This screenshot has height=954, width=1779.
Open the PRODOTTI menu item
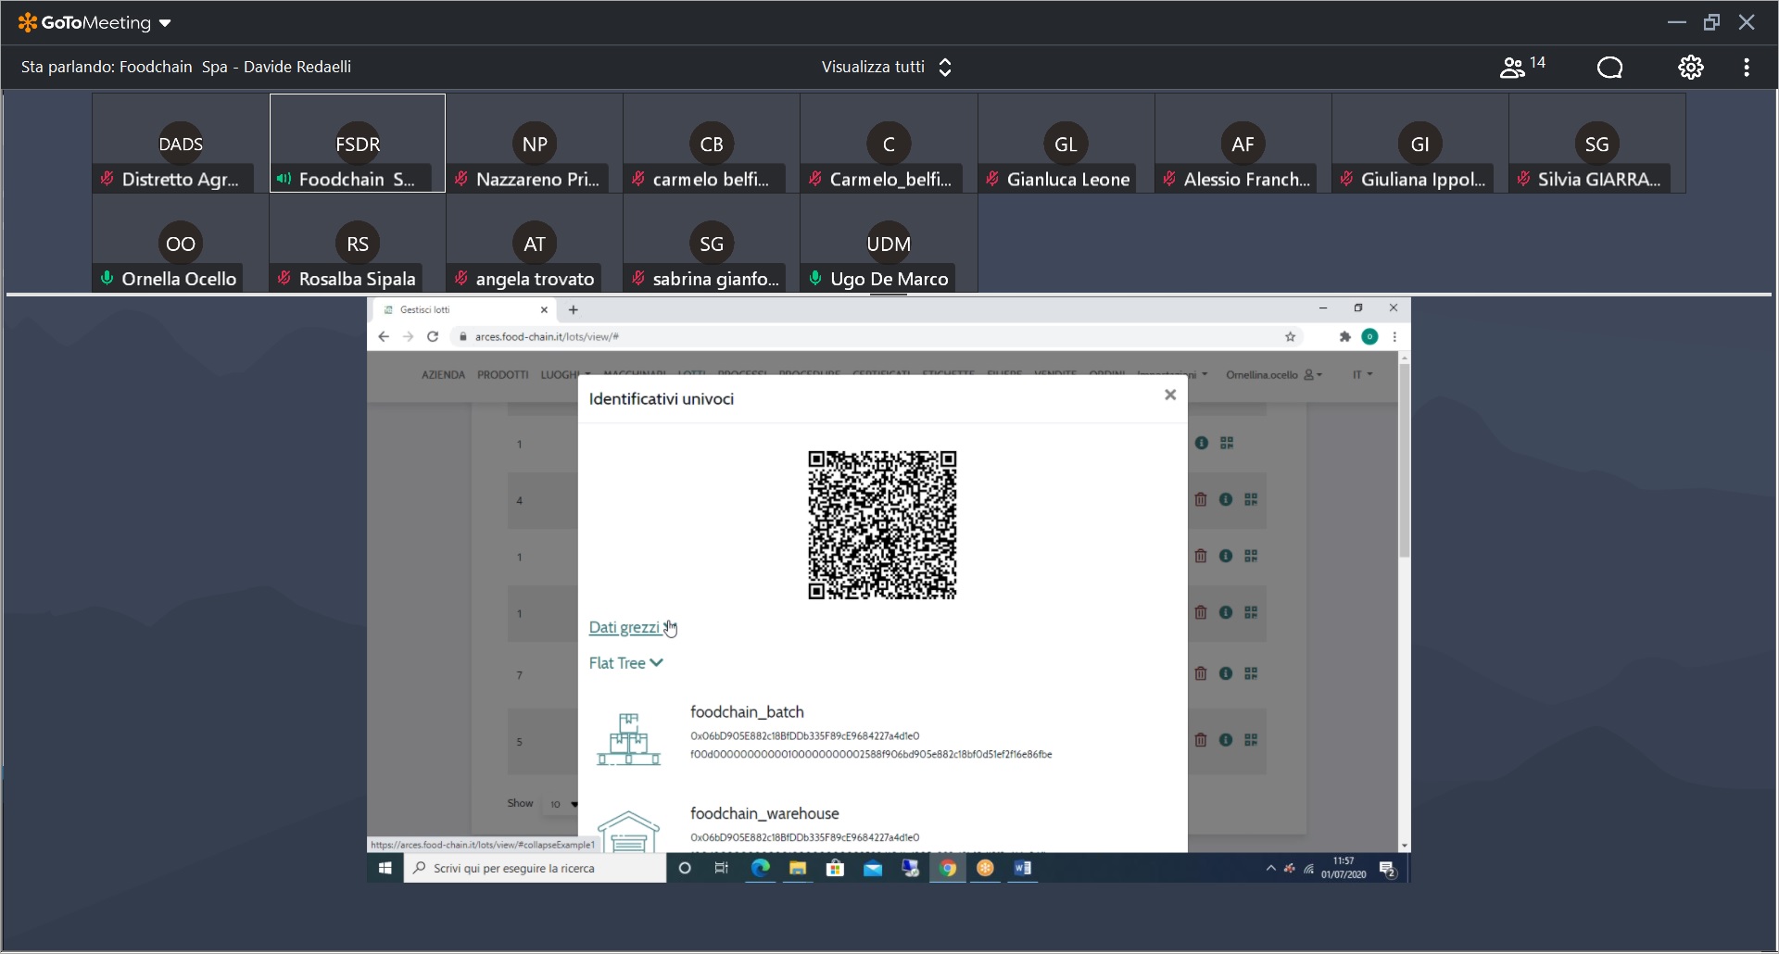tap(503, 375)
